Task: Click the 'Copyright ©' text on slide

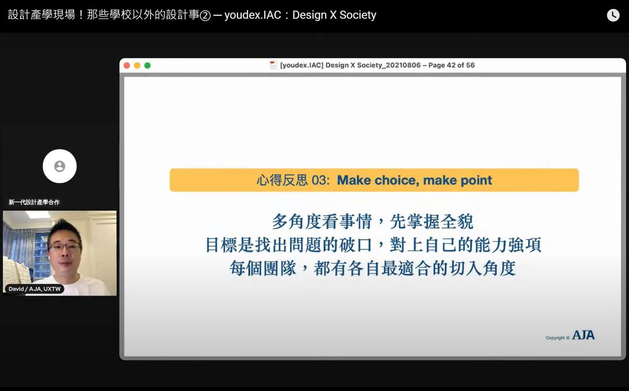Action: [x=558, y=338]
